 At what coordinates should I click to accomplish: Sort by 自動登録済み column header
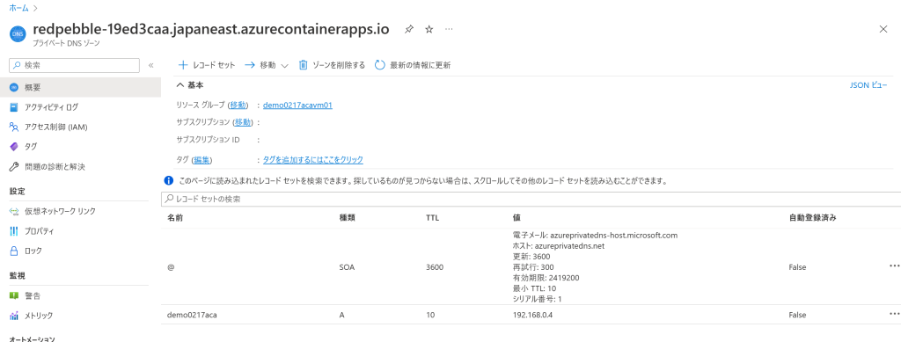click(812, 219)
